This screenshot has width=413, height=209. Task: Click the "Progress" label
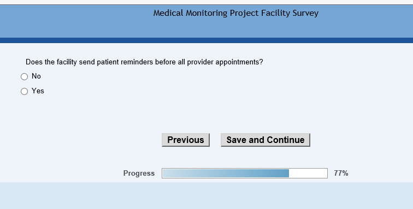click(x=139, y=173)
